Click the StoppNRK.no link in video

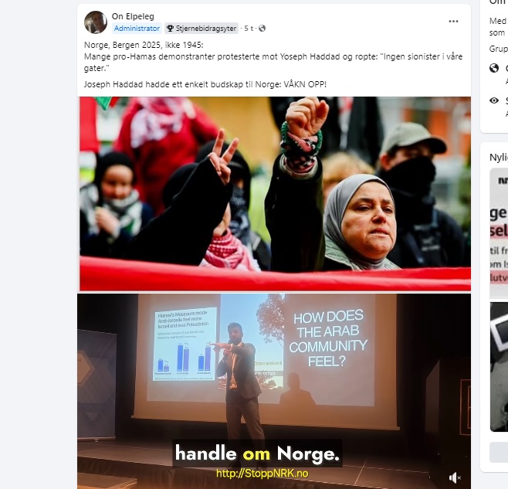tap(262, 474)
